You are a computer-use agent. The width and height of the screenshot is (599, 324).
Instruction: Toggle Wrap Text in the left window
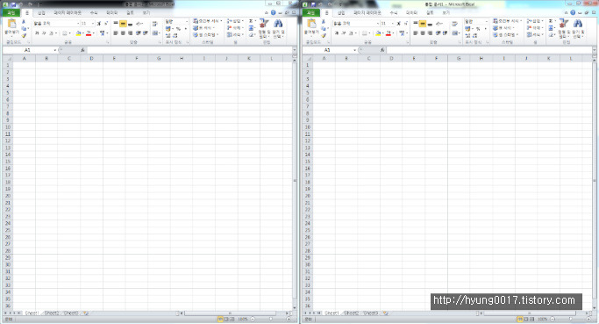pyautogui.click(x=154, y=24)
